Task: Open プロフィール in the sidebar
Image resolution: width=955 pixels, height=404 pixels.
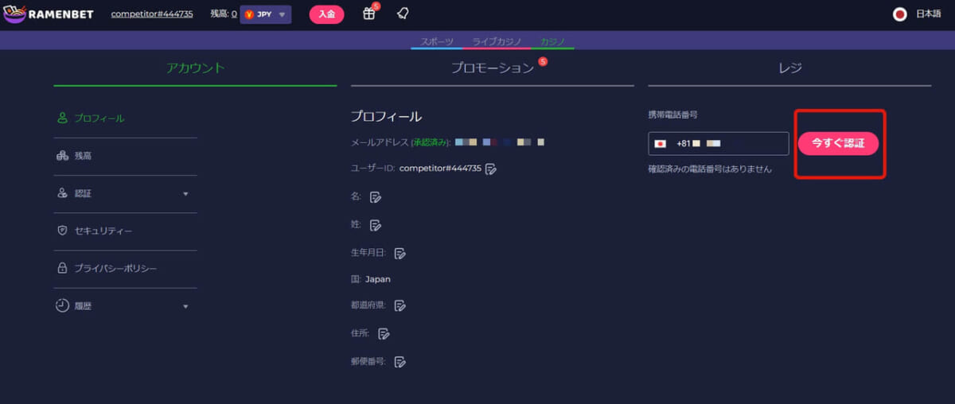Action: (x=99, y=118)
